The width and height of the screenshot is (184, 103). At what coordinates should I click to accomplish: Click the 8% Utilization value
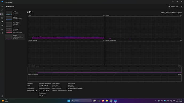29,85
